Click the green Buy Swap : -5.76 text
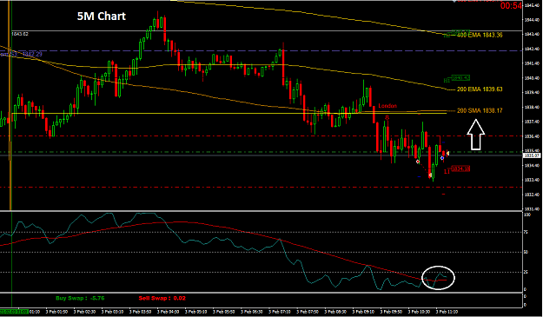Image resolution: width=543 pixels, height=317 pixels. (80, 298)
